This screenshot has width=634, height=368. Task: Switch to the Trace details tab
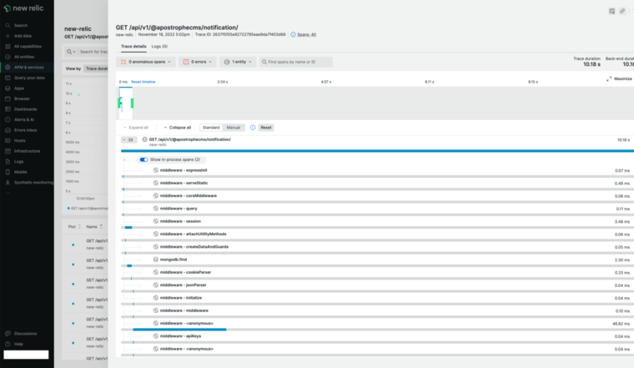click(x=133, y=47)
